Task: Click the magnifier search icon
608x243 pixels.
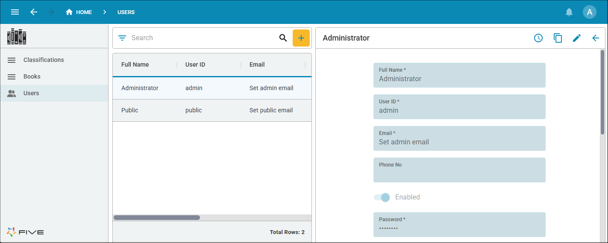Action: tap(283, 38)
